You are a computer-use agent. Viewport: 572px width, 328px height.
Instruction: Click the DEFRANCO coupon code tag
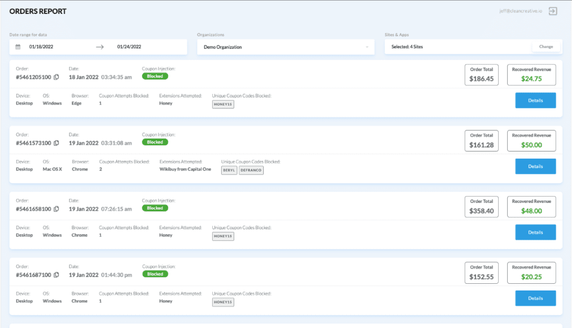[x=251, y=170]
